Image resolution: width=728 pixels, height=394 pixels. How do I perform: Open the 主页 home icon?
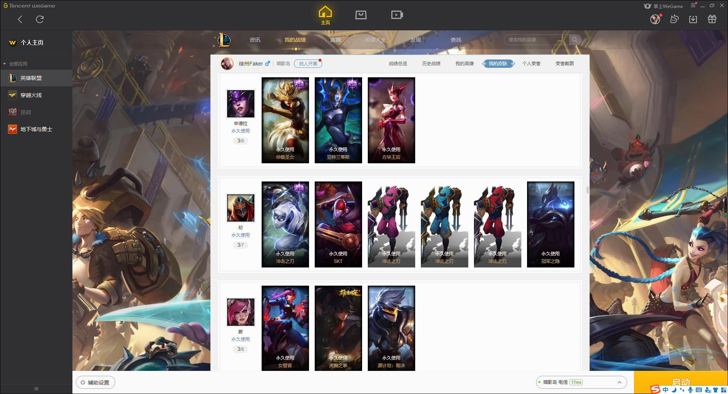325,16
